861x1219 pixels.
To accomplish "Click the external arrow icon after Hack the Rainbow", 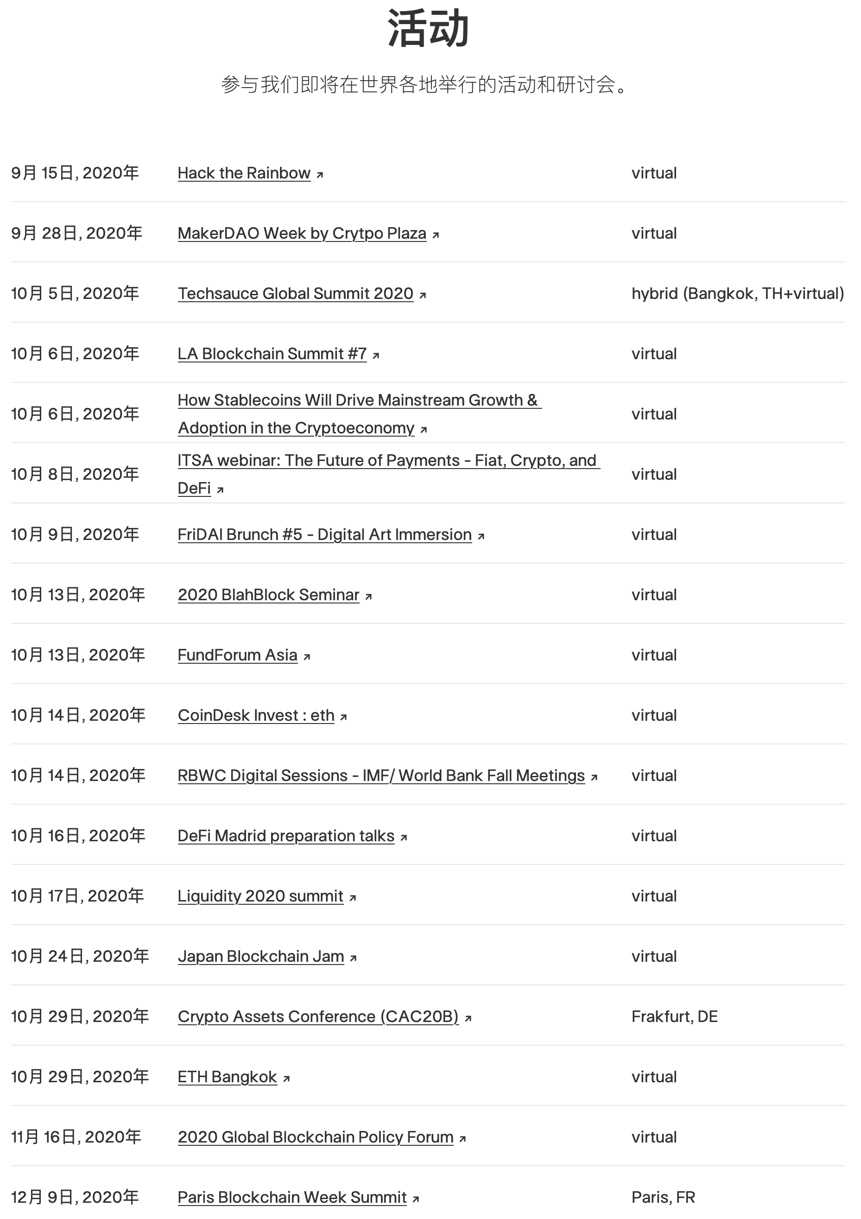I will coord(320,175).
